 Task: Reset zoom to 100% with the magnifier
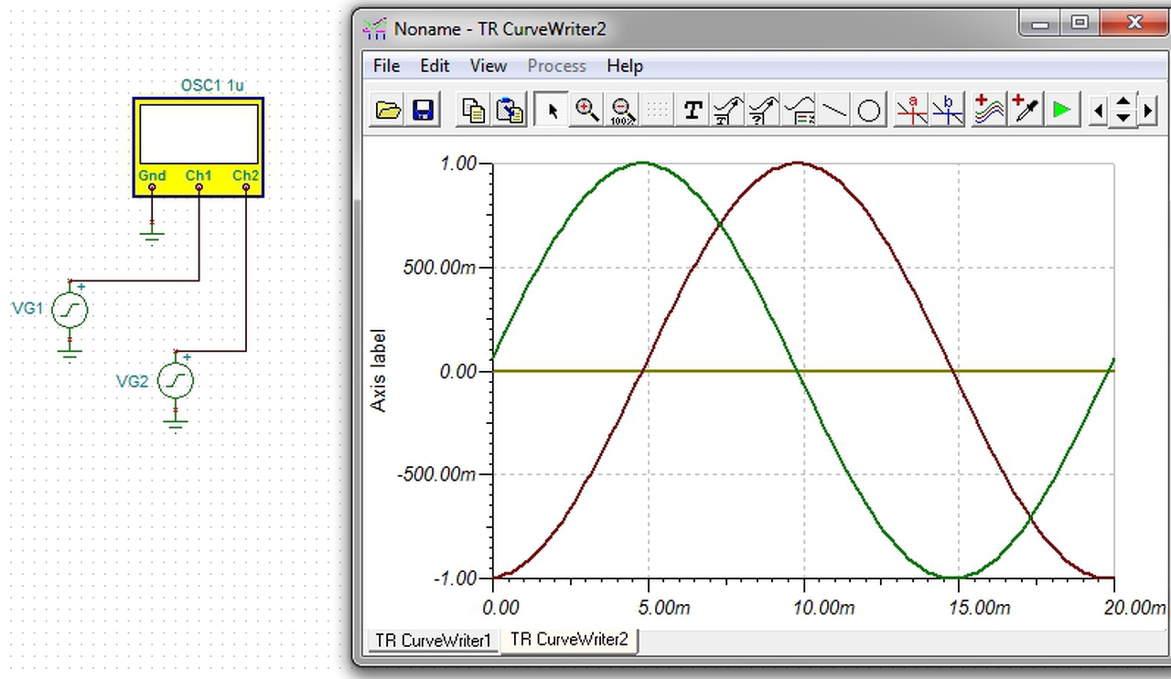coord(622,111)
